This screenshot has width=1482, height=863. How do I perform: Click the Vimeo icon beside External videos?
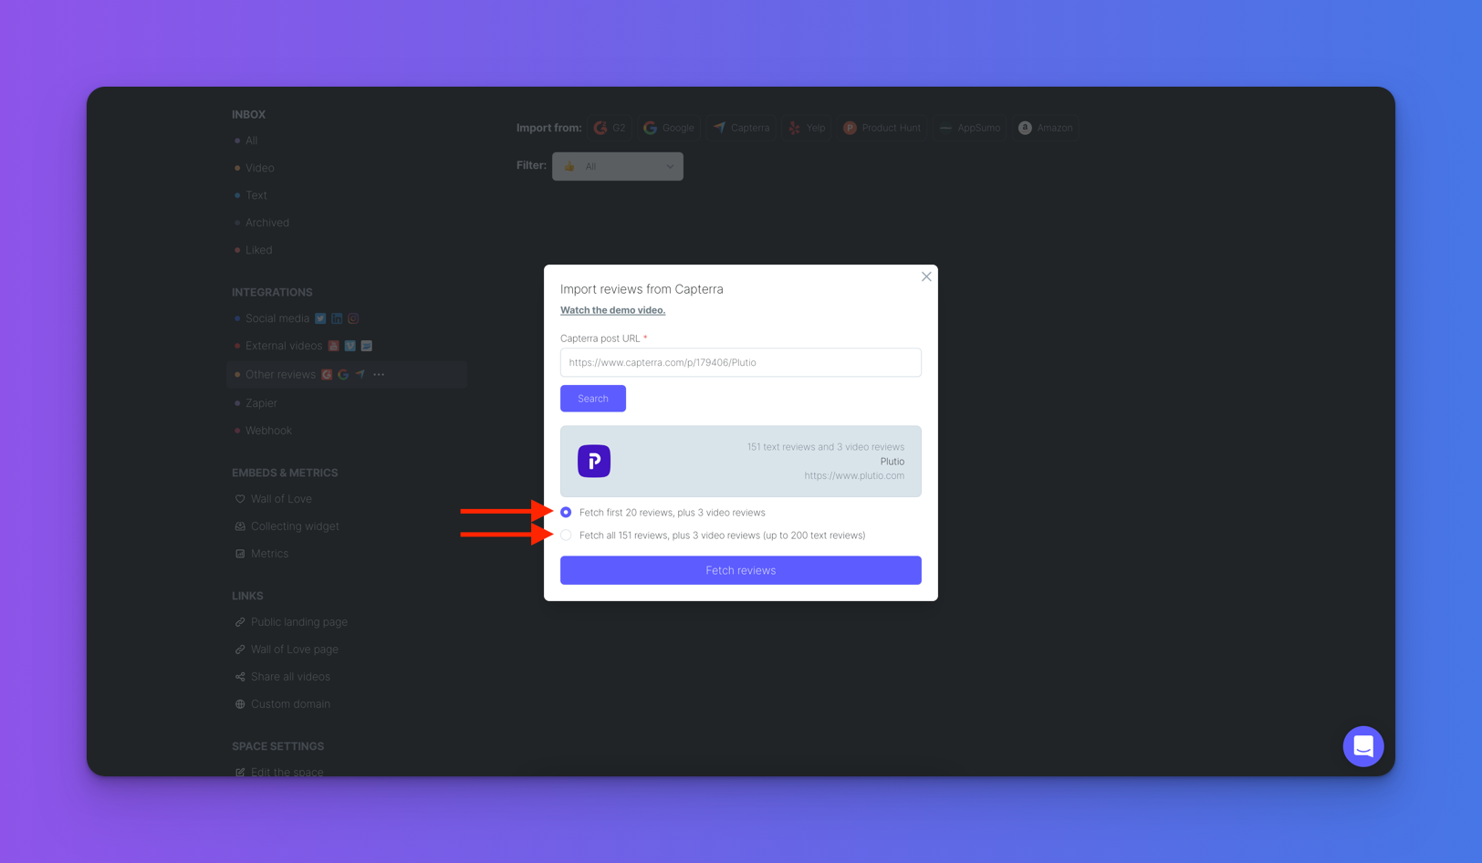(350, 346)
